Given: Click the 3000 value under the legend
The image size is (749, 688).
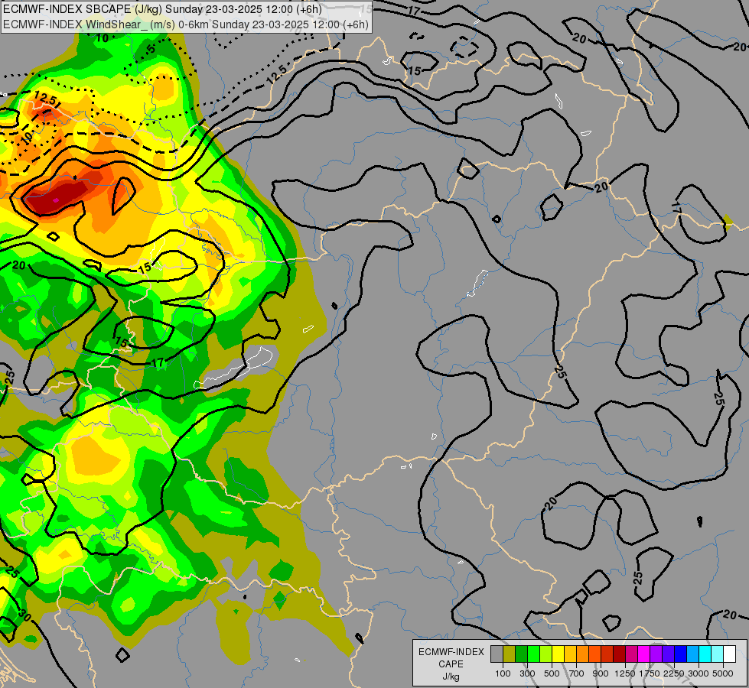Looking at the screenshot, I should point(699,673).
